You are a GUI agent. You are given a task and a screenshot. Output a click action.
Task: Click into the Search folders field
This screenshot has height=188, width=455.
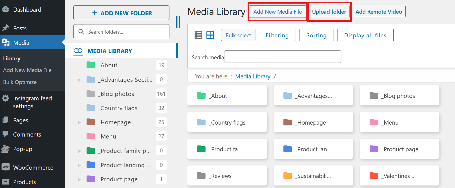(x=121, y=32)
